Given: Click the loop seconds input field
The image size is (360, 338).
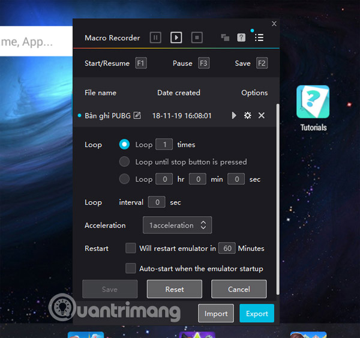Looking at the screenshot, I should click(x=236, y=179).
